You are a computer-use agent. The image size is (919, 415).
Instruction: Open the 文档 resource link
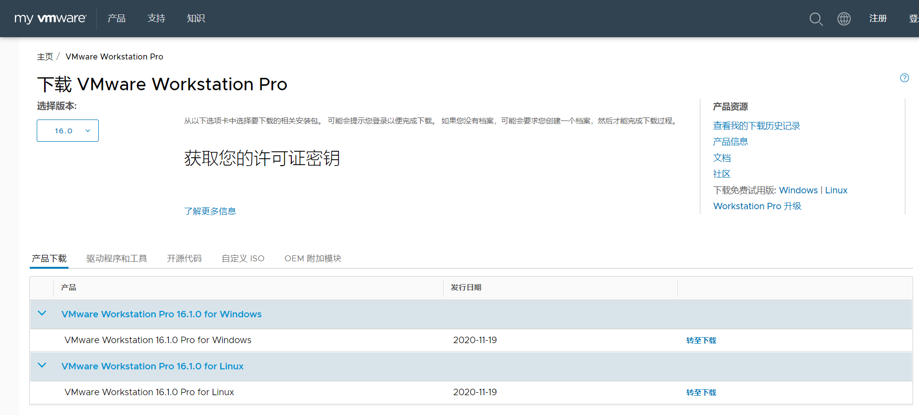coord(722,158)
